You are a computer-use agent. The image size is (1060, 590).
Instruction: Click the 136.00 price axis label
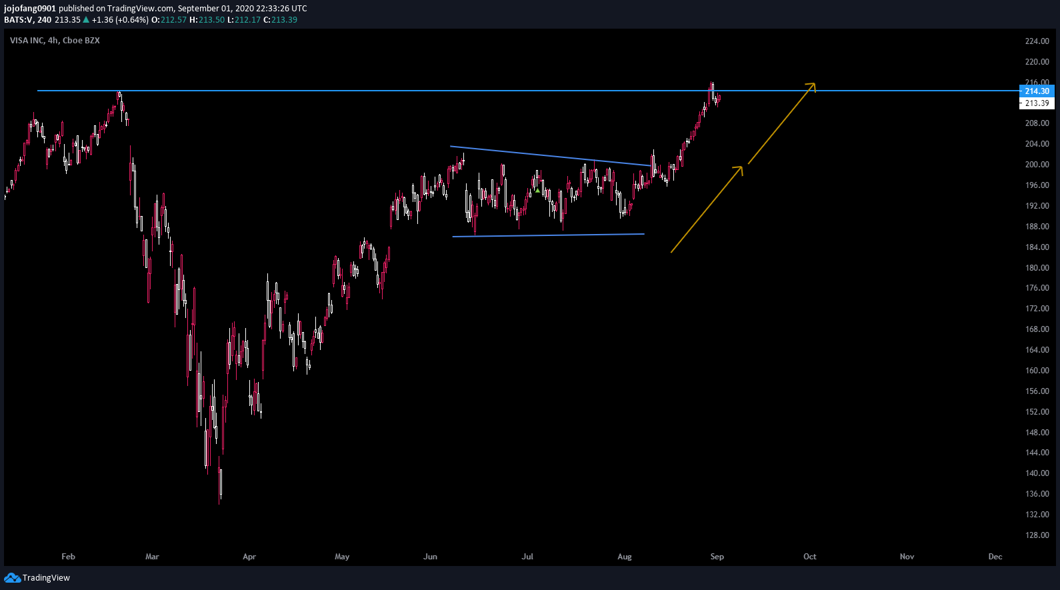pyautogui.click(x=1037, y=494)
